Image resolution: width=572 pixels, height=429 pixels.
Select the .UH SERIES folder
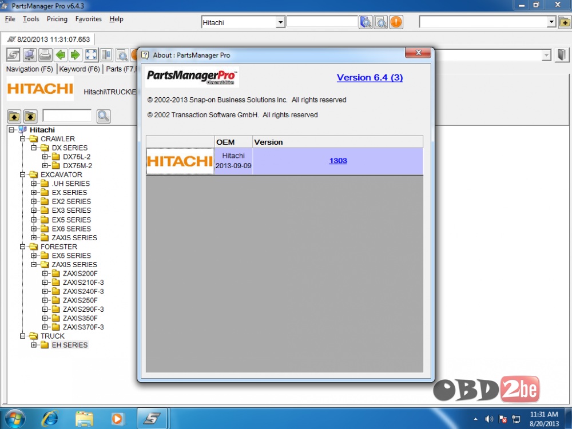click(x=71, y=184)
